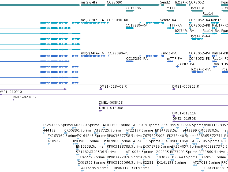The height and width of the screenshot is (172, 228).
Task: Select EST RP003171934.5prime label
Action: (132, 168)
